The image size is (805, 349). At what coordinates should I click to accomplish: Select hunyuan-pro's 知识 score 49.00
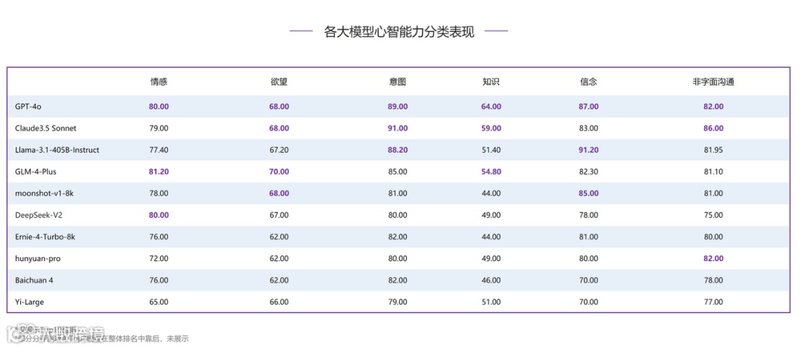pyautogui.click(x=490, y=259)
